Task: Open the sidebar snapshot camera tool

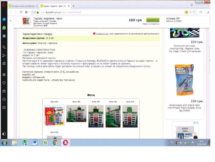Action: [x=4, y=63]
